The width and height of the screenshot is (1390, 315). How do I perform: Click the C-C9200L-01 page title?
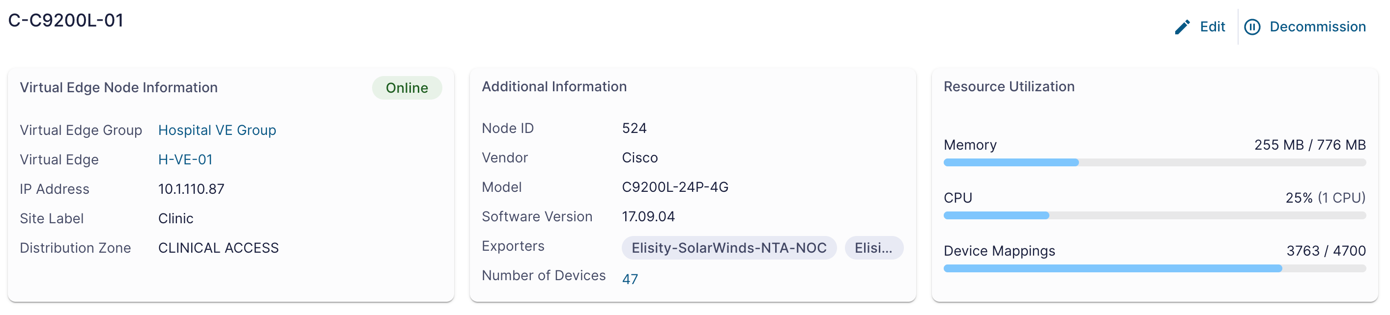(66, 21)
